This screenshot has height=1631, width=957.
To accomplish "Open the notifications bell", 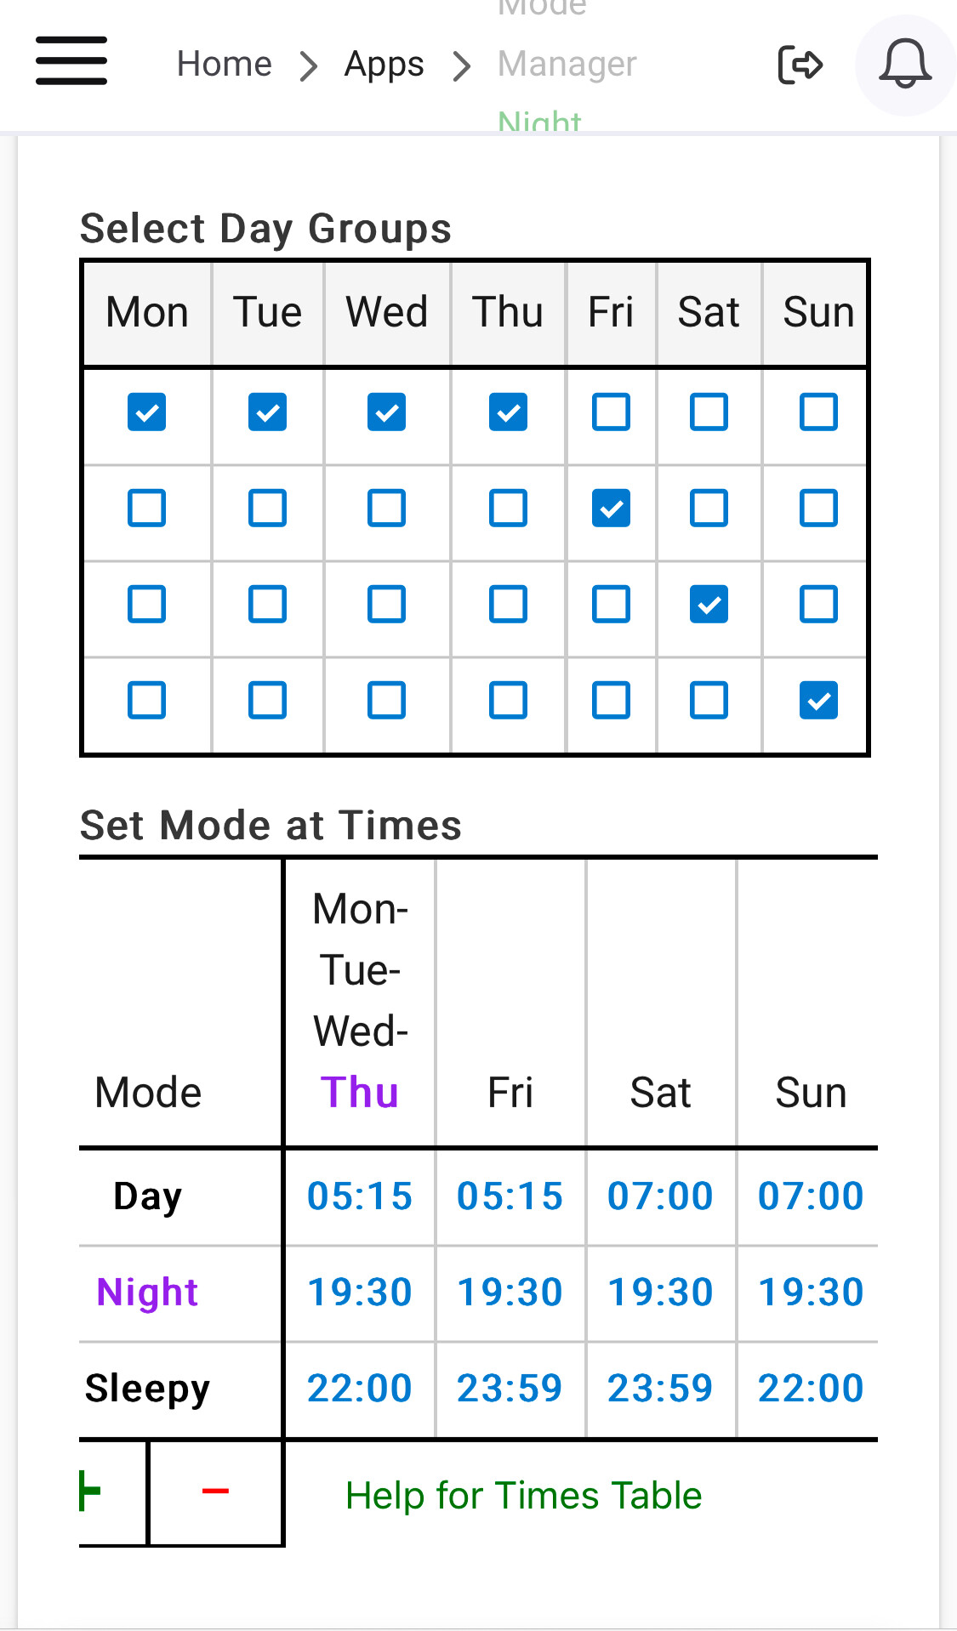I will 904,64.
